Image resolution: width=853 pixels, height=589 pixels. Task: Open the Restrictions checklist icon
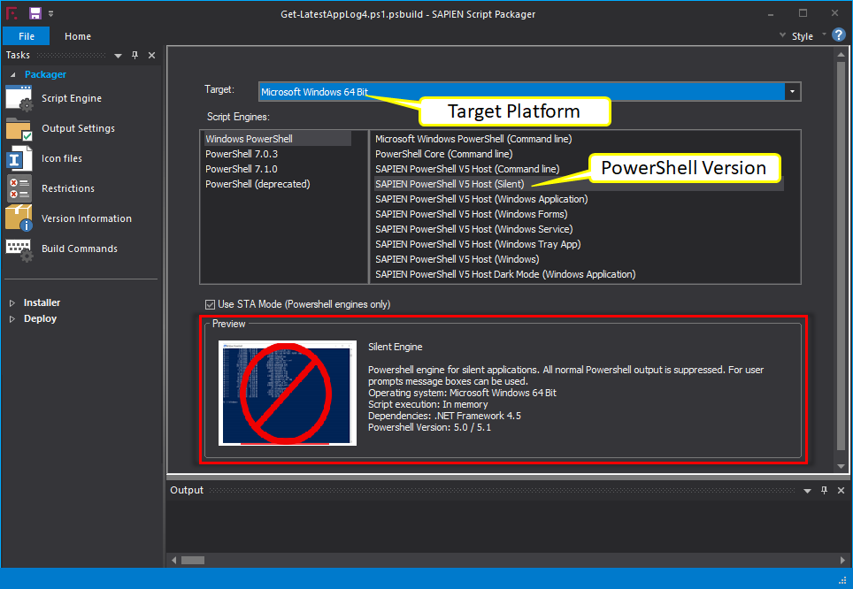19,188
